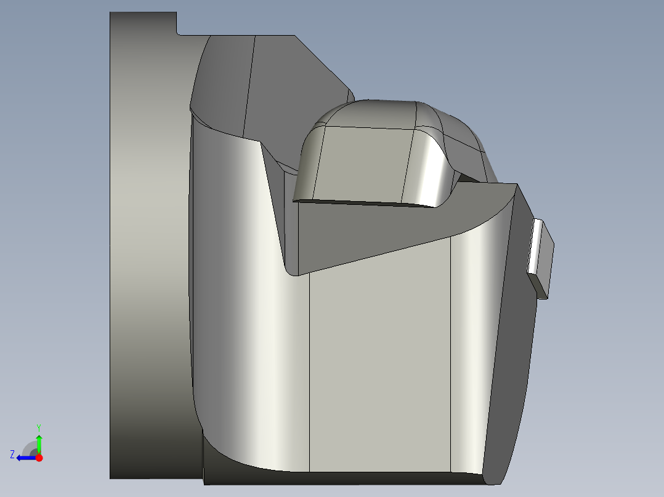Click the blue Z axis arrow on triad
664x497 pixels.
click(x=26, y=458)
